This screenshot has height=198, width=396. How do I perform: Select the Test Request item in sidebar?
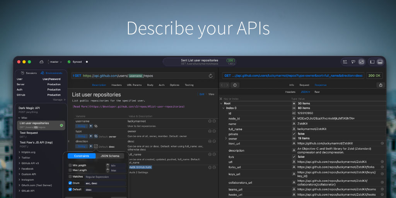click(x=41, y=134)
